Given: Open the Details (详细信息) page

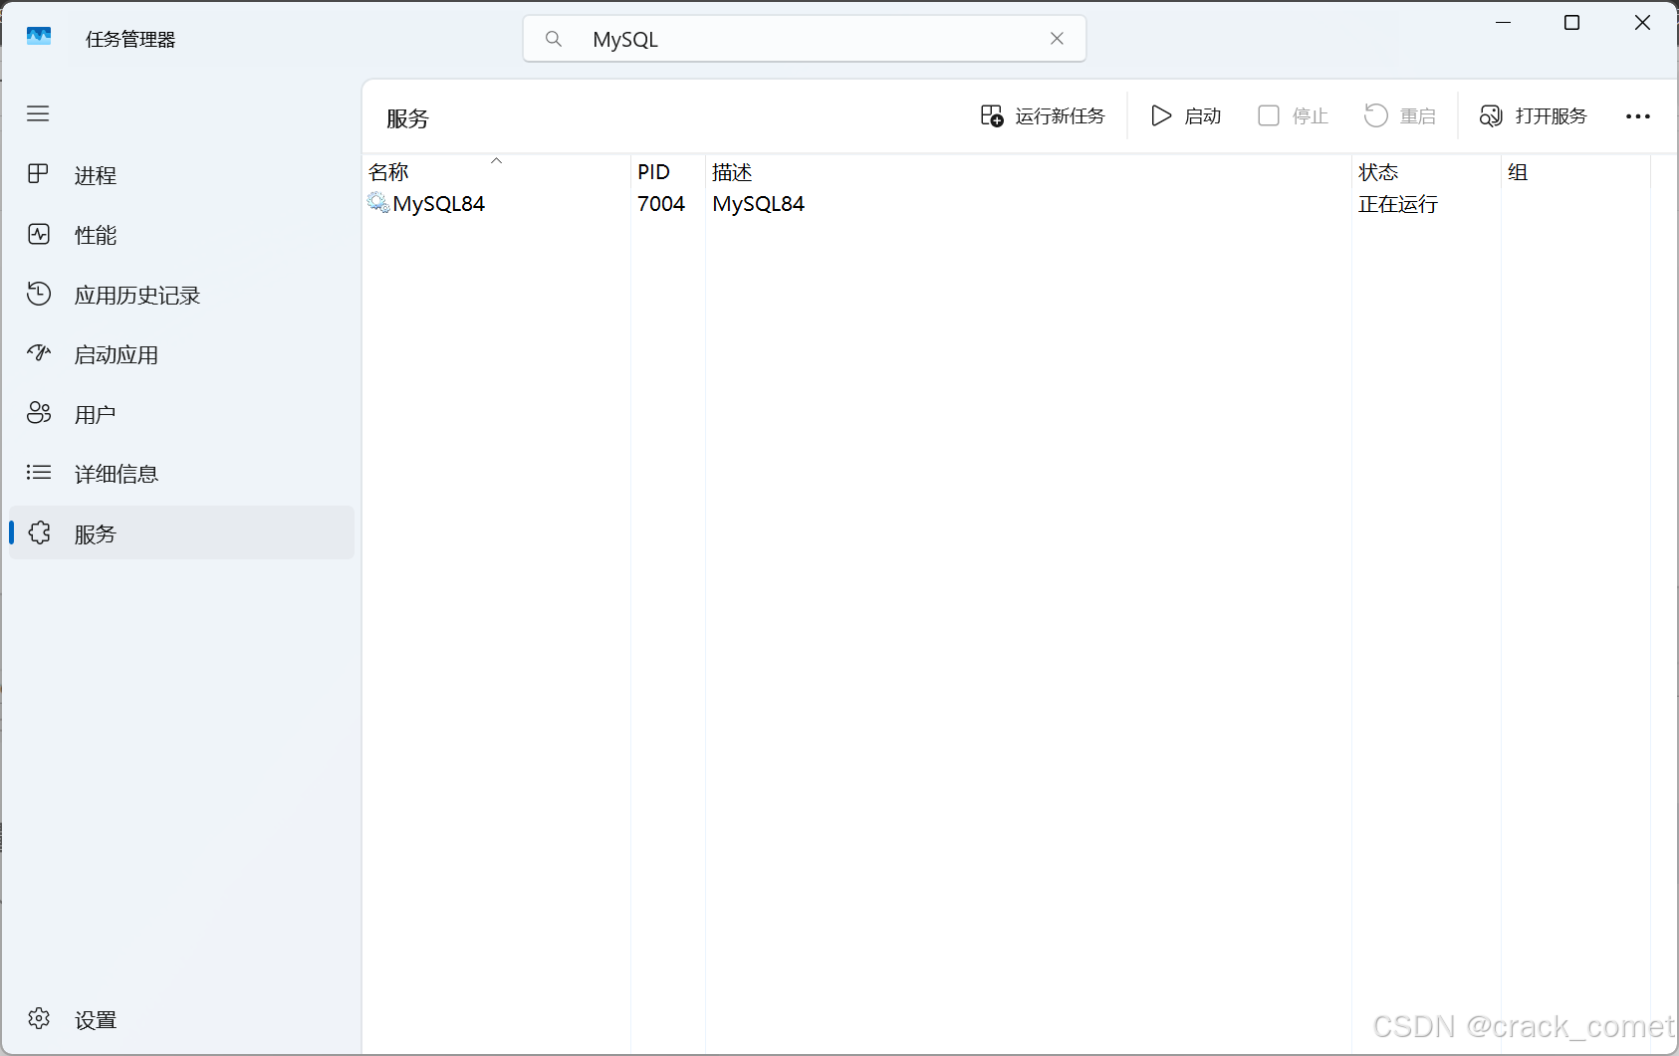Looking at the screenshot, I should [x=181, y=474].
